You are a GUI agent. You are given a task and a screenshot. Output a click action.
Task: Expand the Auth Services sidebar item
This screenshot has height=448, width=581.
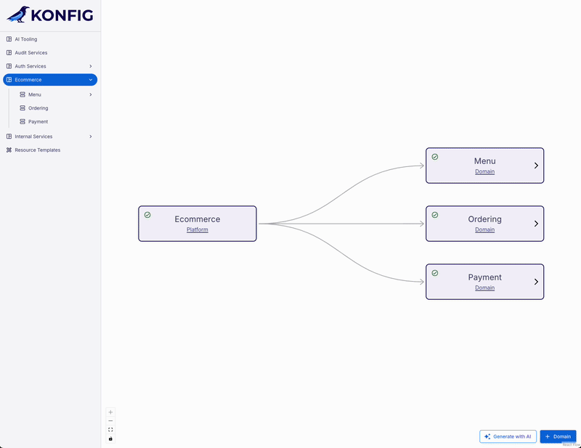[x=90, y=66]
